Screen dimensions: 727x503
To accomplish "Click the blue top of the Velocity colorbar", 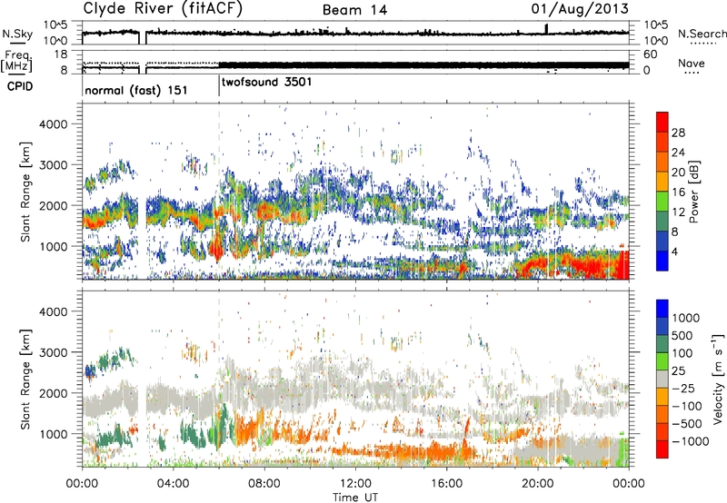I will [662, 307].
